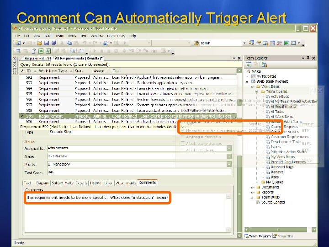Open Solution Explorer via toolbar icon

tap(251, 43)
